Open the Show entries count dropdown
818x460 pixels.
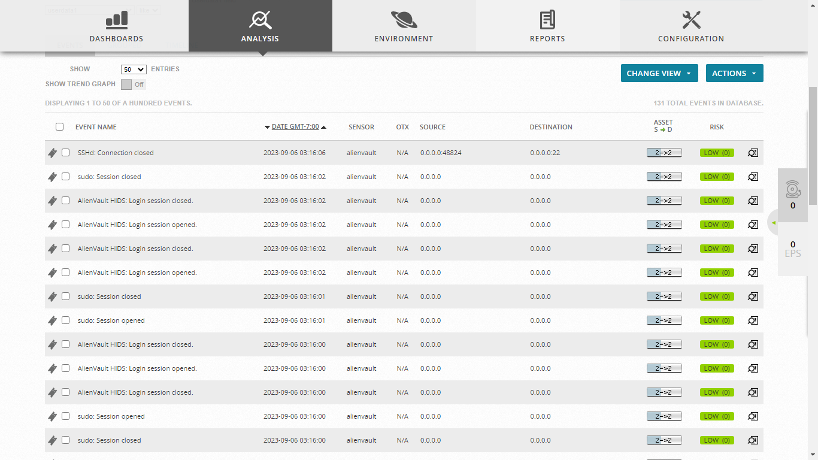(x=134, y=69)
